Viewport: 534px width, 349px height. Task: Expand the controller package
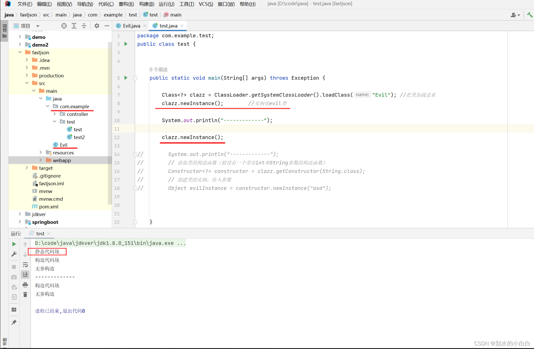pos(55,114)
